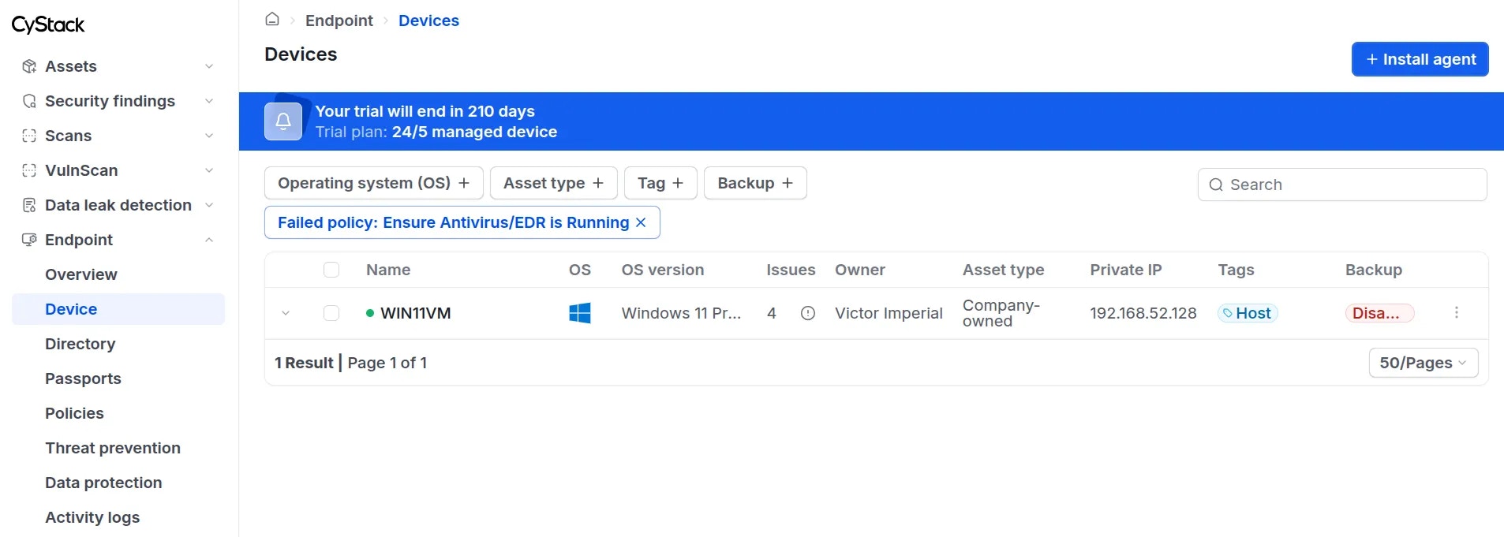Expand the Scans menu chevron
Viewport: 1504px width, 537px height.
[x=209, y=136]
